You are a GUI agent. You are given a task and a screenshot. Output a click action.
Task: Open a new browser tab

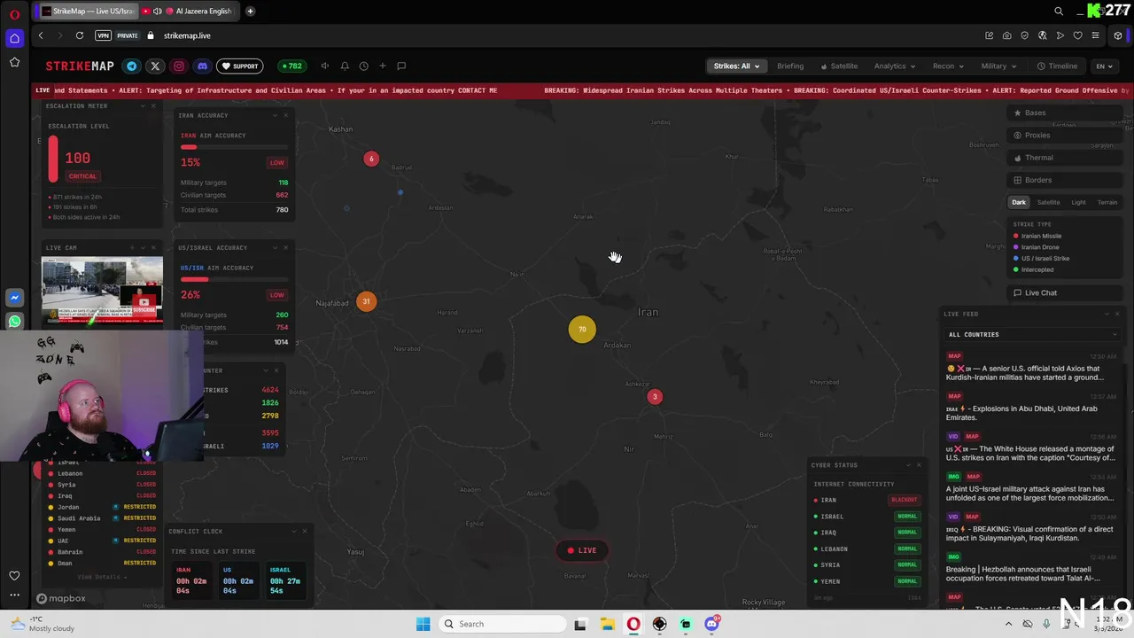click(251, 11)
